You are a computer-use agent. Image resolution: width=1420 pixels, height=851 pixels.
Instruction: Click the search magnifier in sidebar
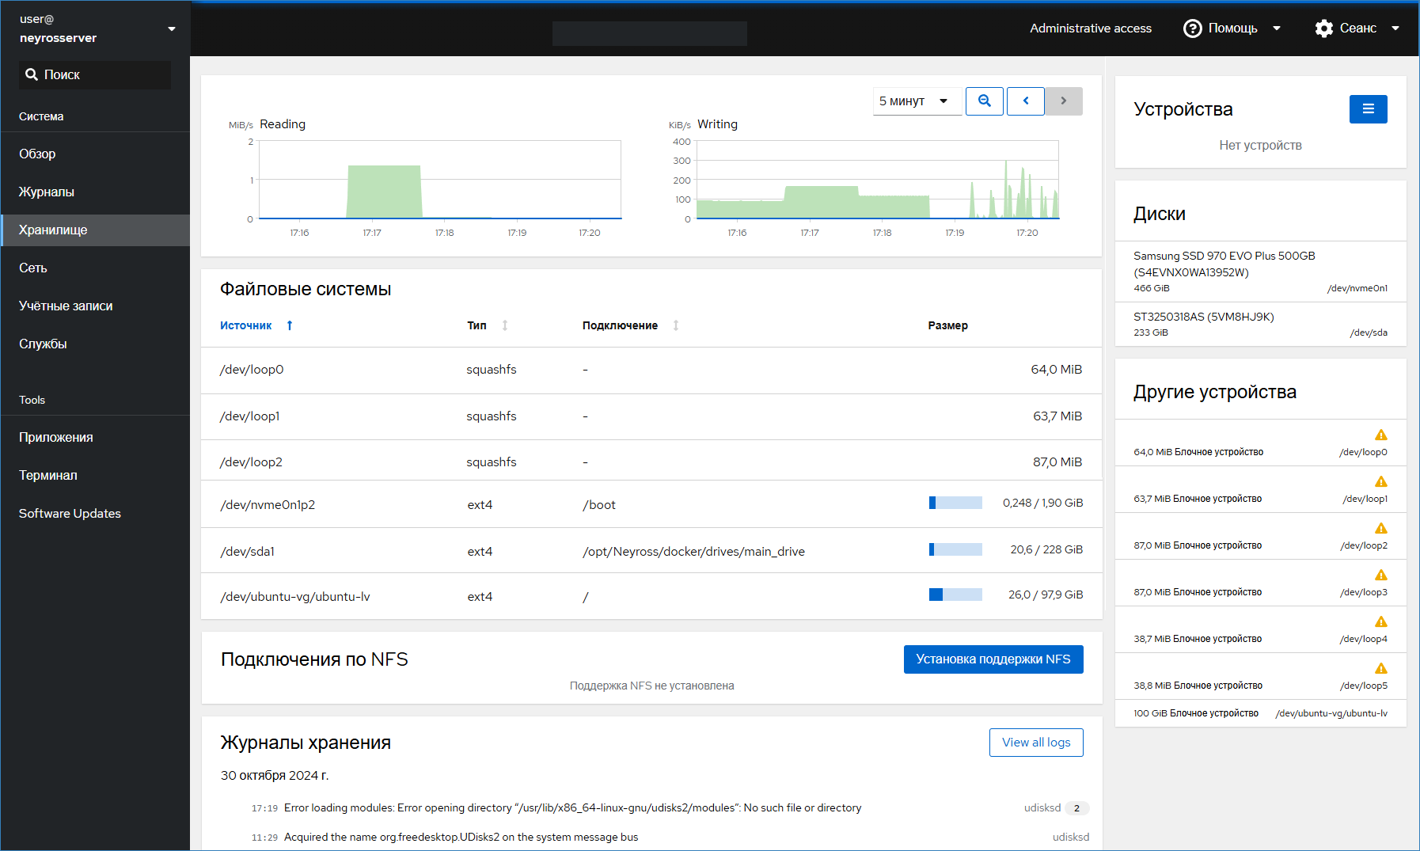pyautogui.click(x=32, y=74)
